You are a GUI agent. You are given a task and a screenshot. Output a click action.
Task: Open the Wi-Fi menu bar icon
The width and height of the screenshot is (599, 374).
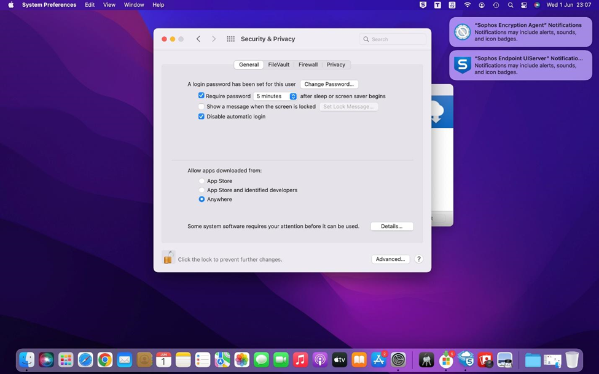(467, 5)
